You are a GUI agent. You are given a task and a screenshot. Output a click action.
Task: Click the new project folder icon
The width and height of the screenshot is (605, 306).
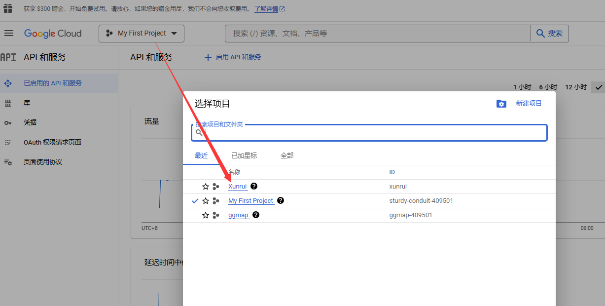pyautogui.click(x=501, y=104)
